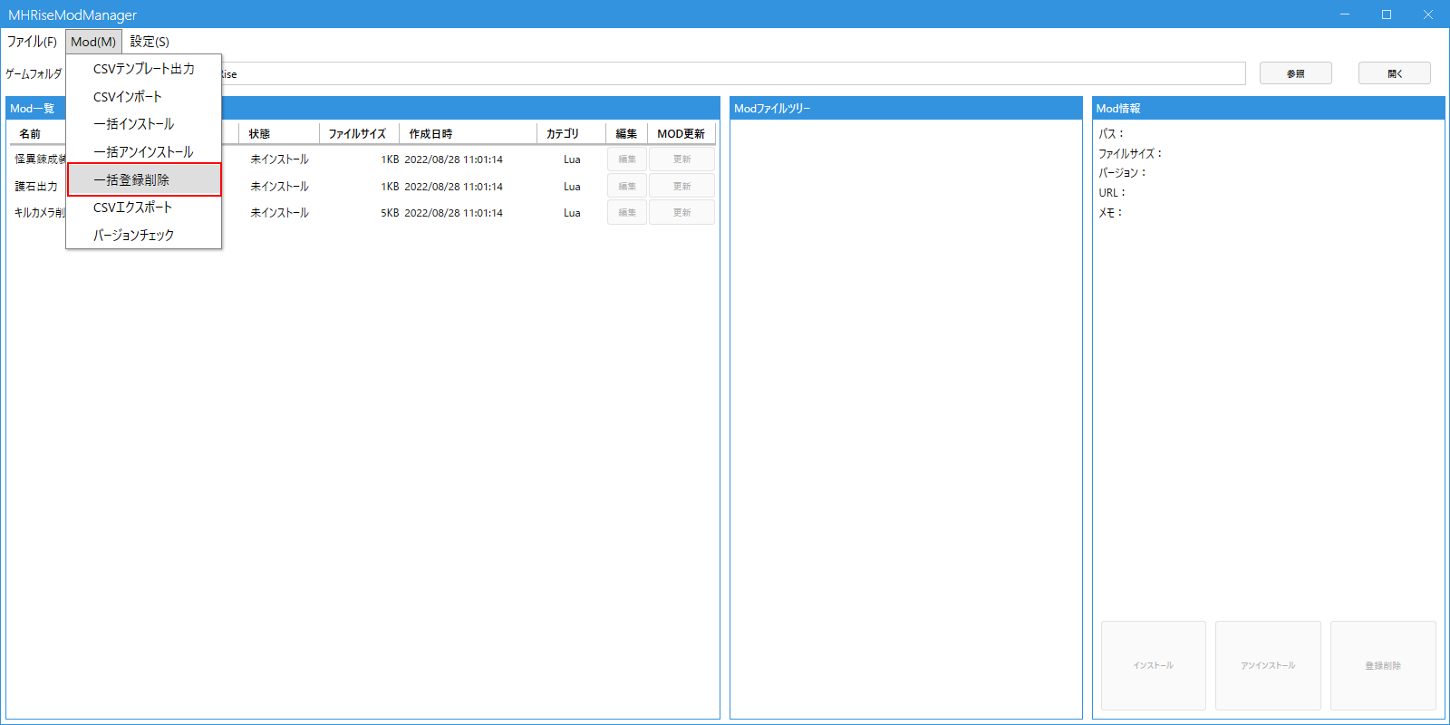Click the 開く open button

[x=1395, y=73]
